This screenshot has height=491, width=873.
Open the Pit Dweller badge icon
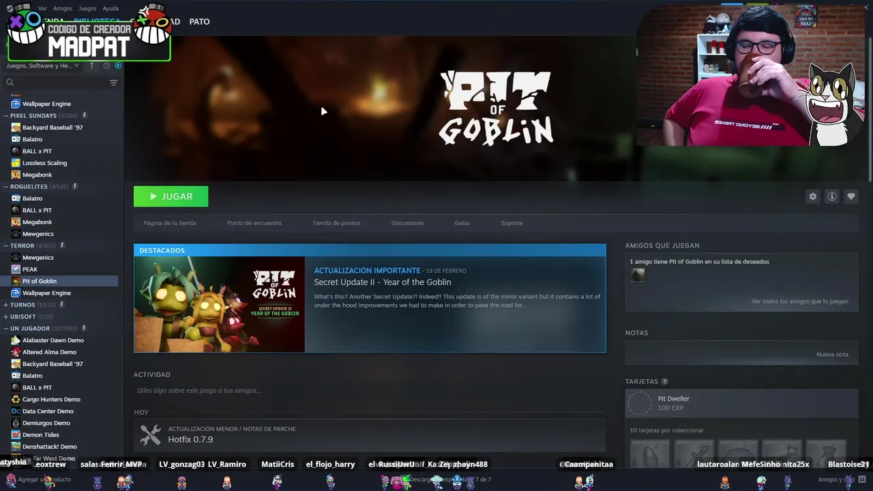tap(640, 403)
